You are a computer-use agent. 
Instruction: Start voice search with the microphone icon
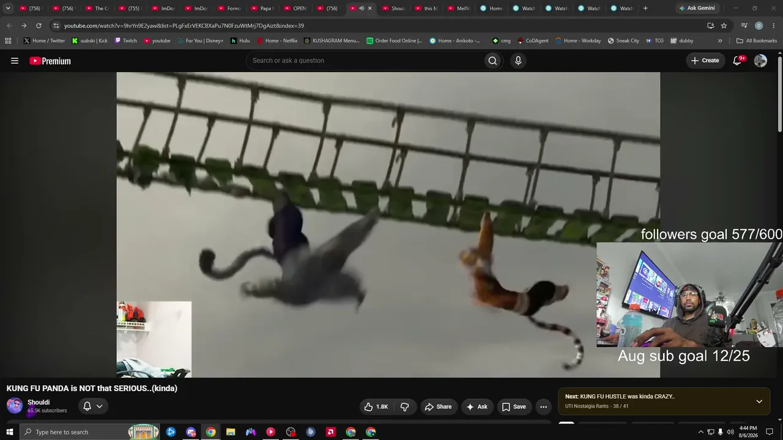[x=518, y=61]
